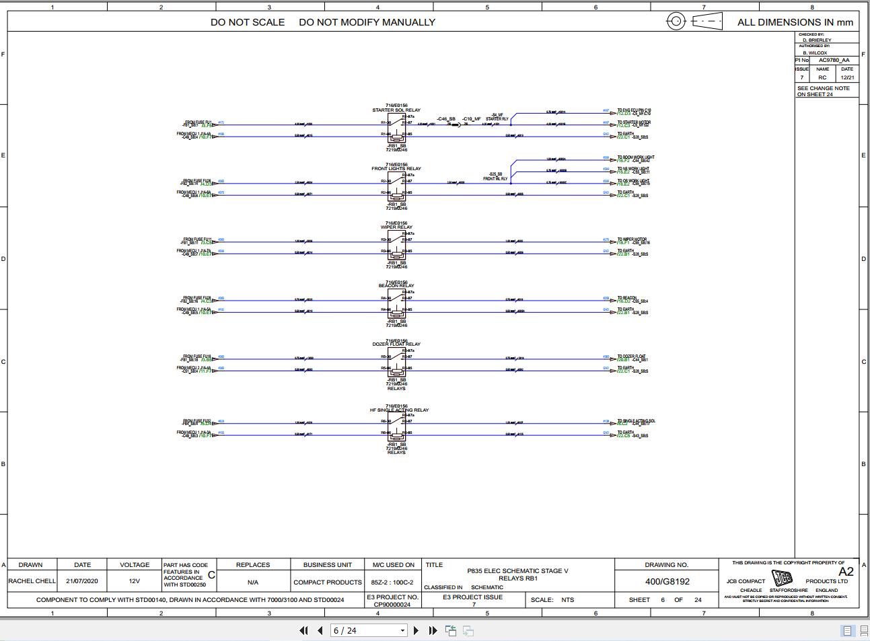Click the COMPACT PRODUCTS business unit cell
Viewport: 870px width, 641px height.
click(328, 582)
